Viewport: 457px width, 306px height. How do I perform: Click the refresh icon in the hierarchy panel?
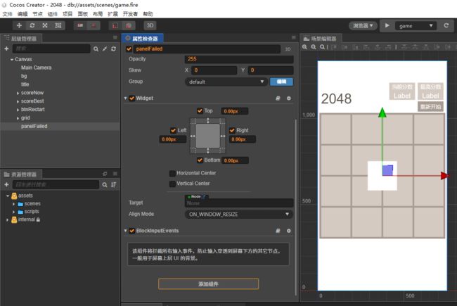[x=114, y=49]
